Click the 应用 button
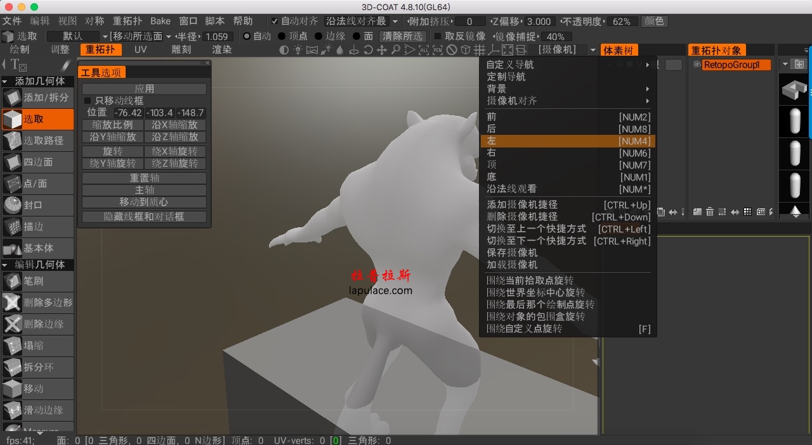This screenshot has width=812, height=445. (x=145, y=89)
